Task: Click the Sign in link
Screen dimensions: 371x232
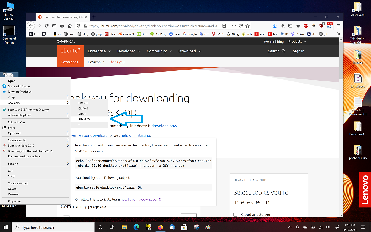Action: pos(299,51)
